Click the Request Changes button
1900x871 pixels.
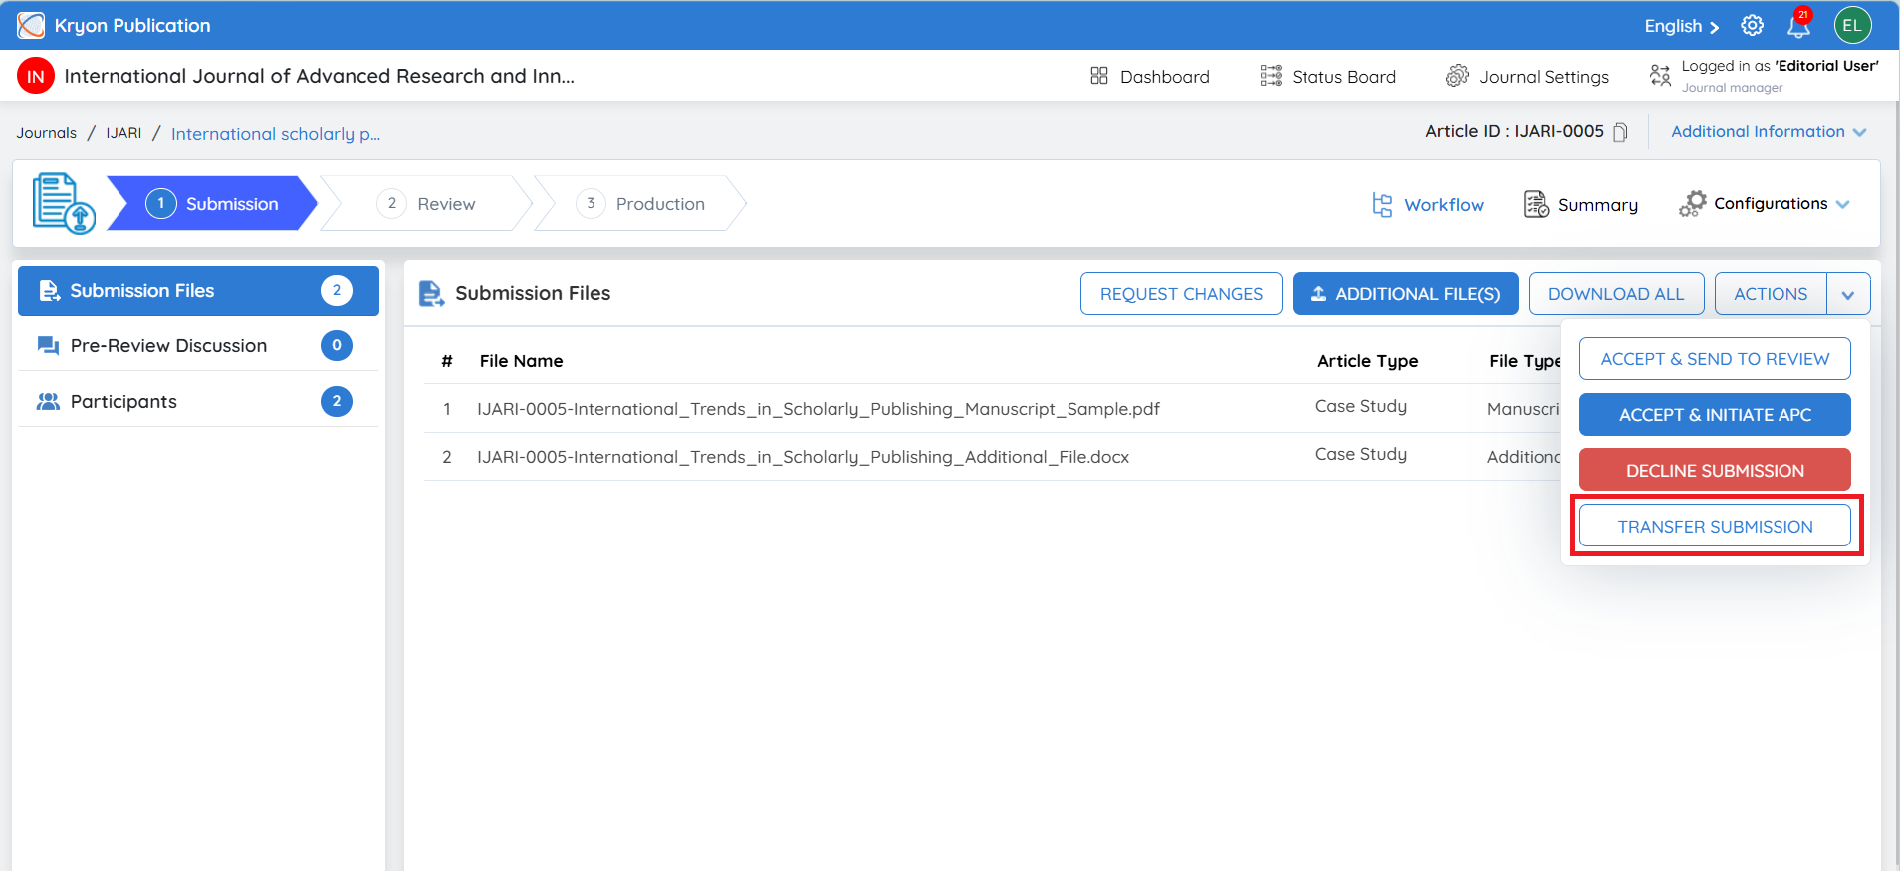(1181, 294)
